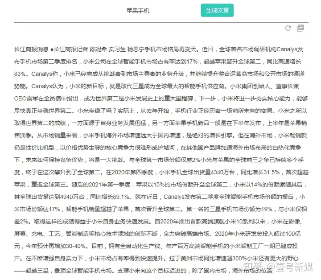Refresh the generated article with the reload icon
Screen dimensions: 321x280
(288, 28)
